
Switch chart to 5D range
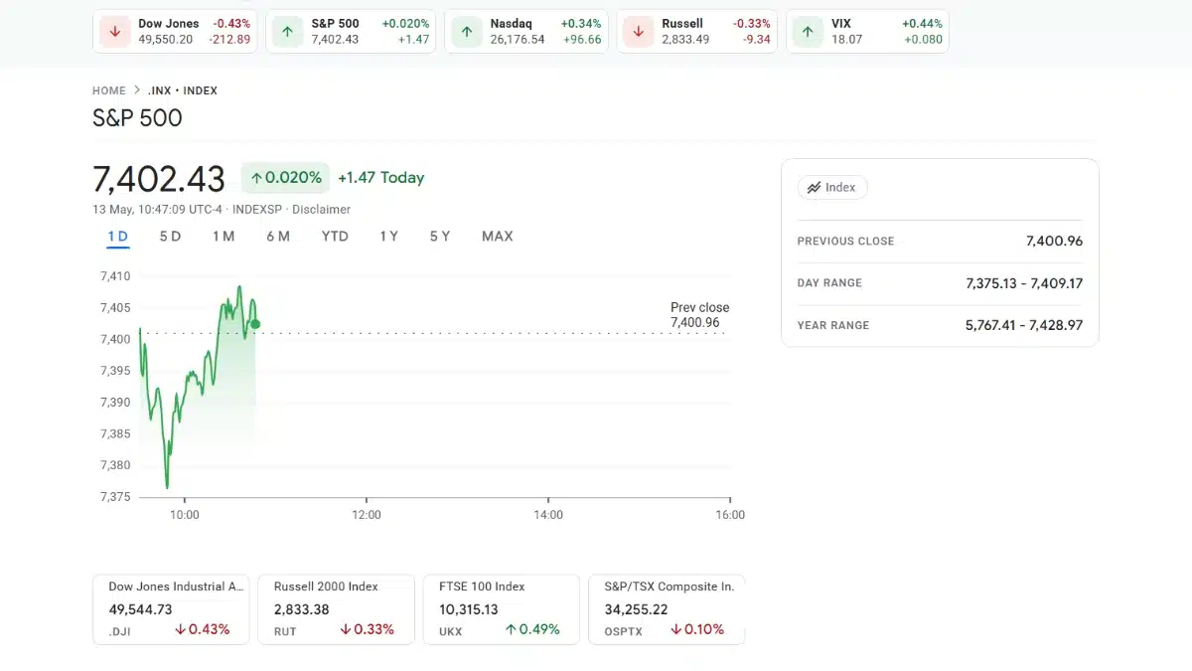tap(170, 237)
